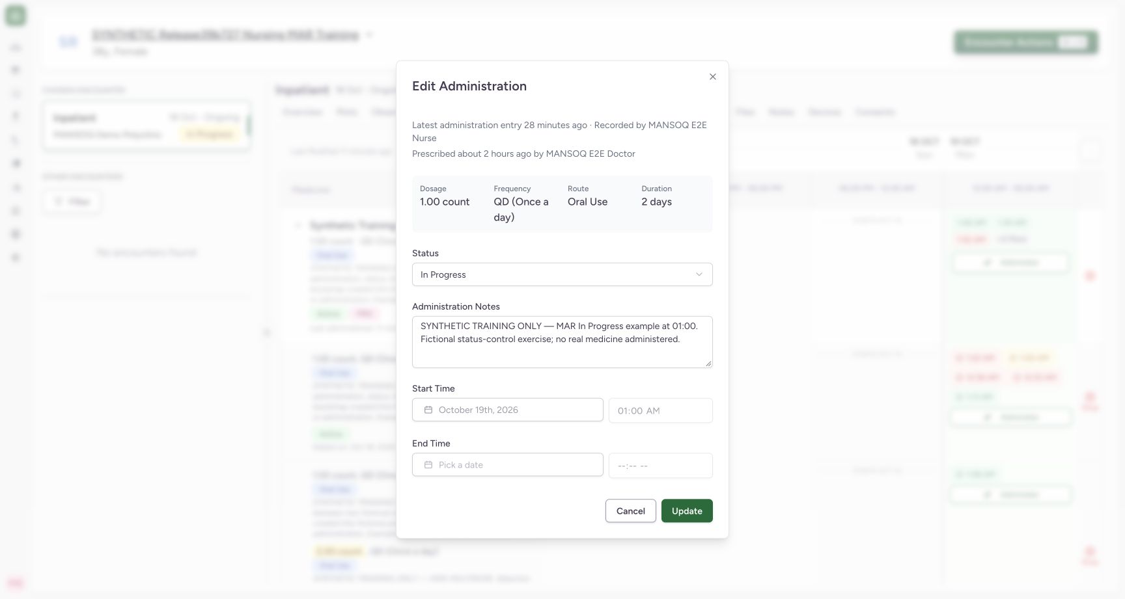Click the '1.00 count' dosage value
The width and height of the screenshot is (1125, 599).
(445, 202)
